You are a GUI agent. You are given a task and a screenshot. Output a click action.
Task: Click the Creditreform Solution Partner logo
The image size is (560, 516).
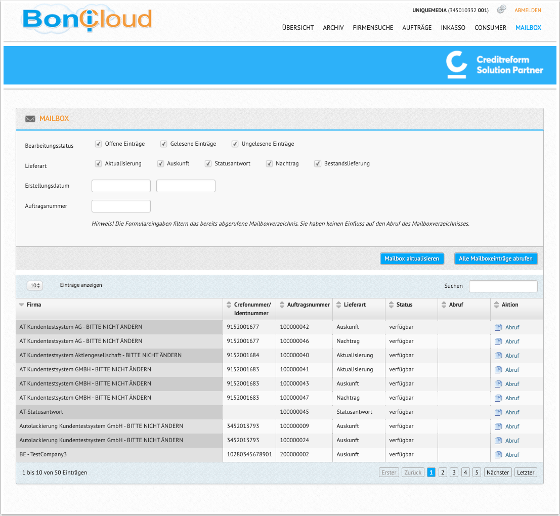pyautogui.click(x=494, y=65)
